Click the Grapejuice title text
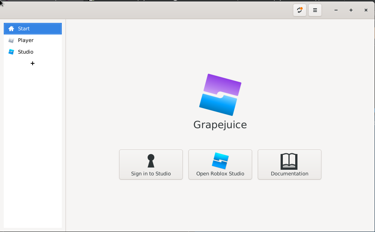Screen dimensions: 375x232 (220, 124)
